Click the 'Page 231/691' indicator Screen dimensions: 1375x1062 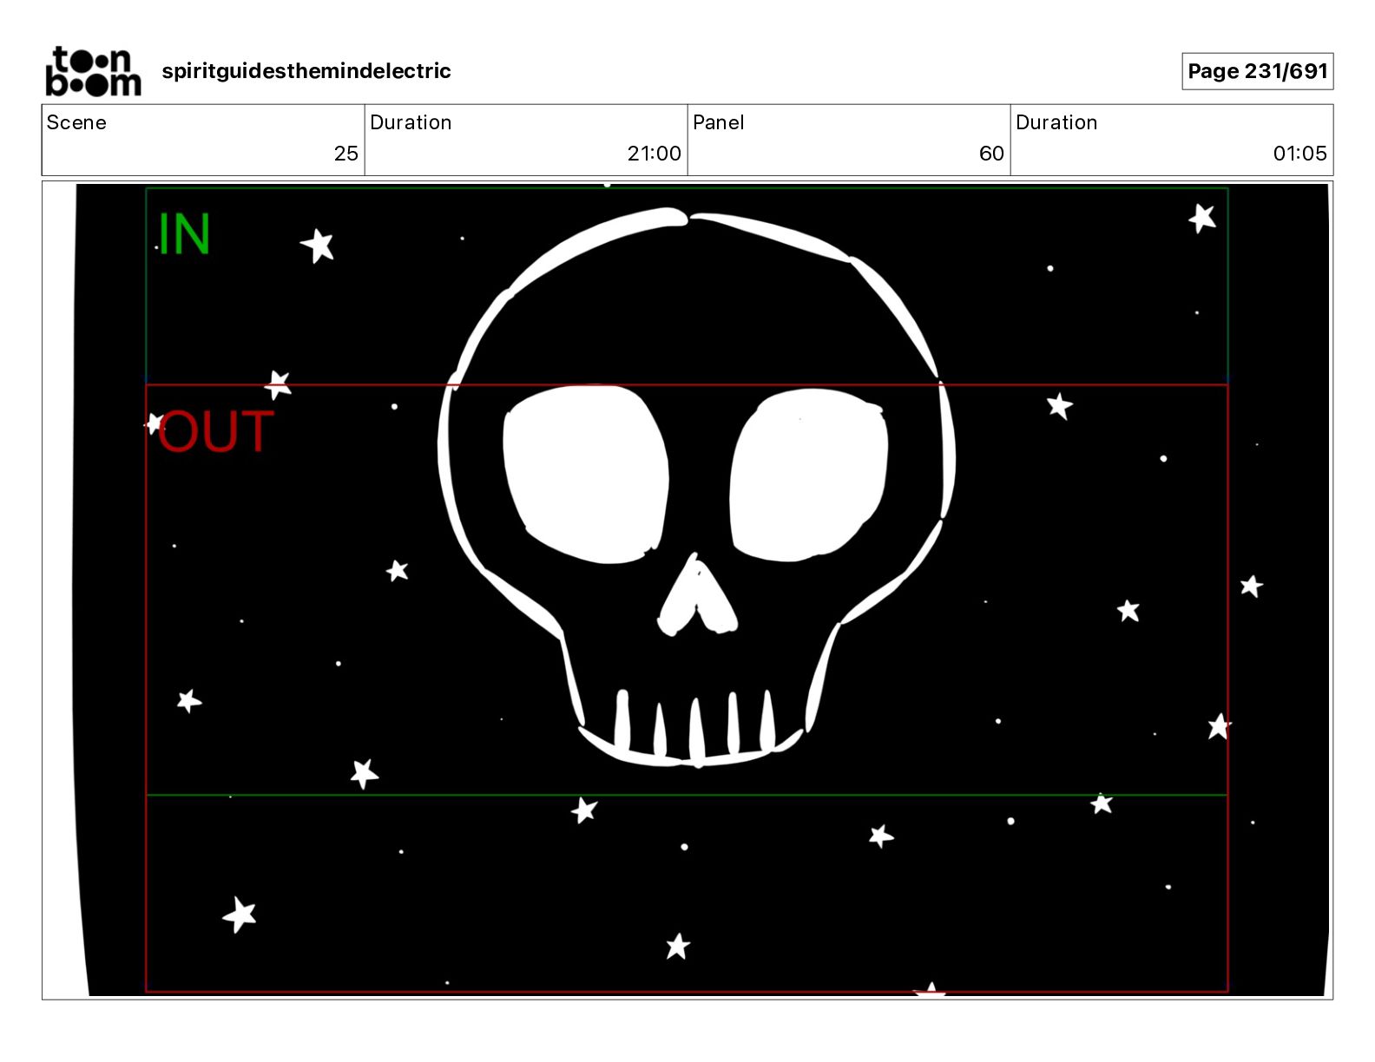[1257, 71]
